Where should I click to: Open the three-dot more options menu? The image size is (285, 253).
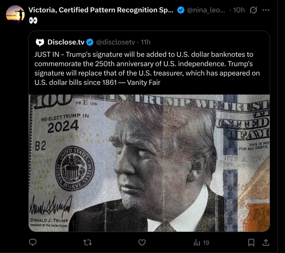[266, 10]
